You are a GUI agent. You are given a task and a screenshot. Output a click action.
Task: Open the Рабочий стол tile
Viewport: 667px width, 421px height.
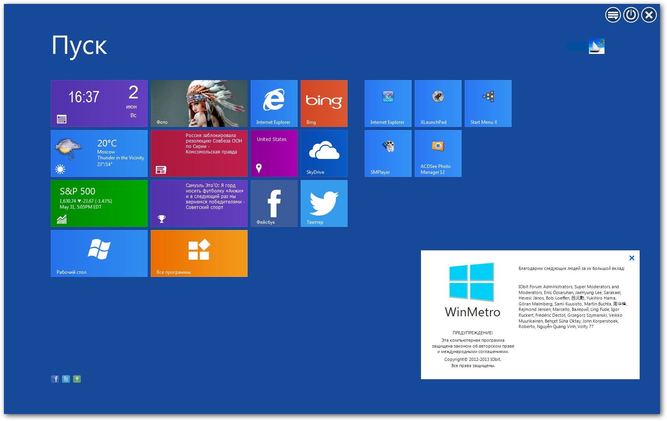[x=99, y=253]
